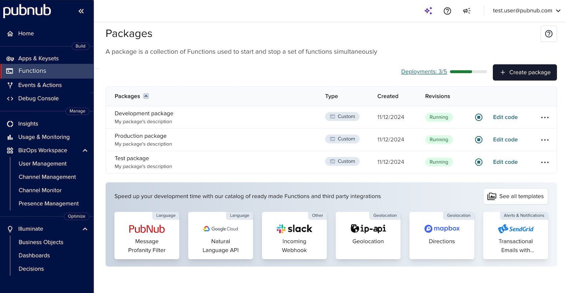This screenshot has height=293, width=566.
Task: Click Edit code for Production package
Action: (x=505, y=139)
